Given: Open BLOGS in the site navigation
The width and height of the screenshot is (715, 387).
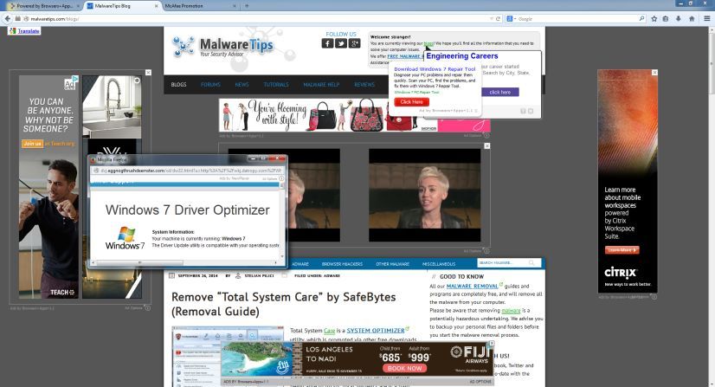Looking at the screenshot, I should (x=178, y=84).
